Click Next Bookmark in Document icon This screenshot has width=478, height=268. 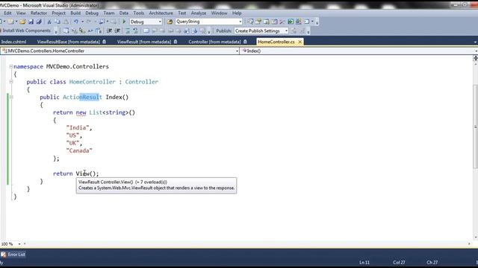click(x=194, y=31)
